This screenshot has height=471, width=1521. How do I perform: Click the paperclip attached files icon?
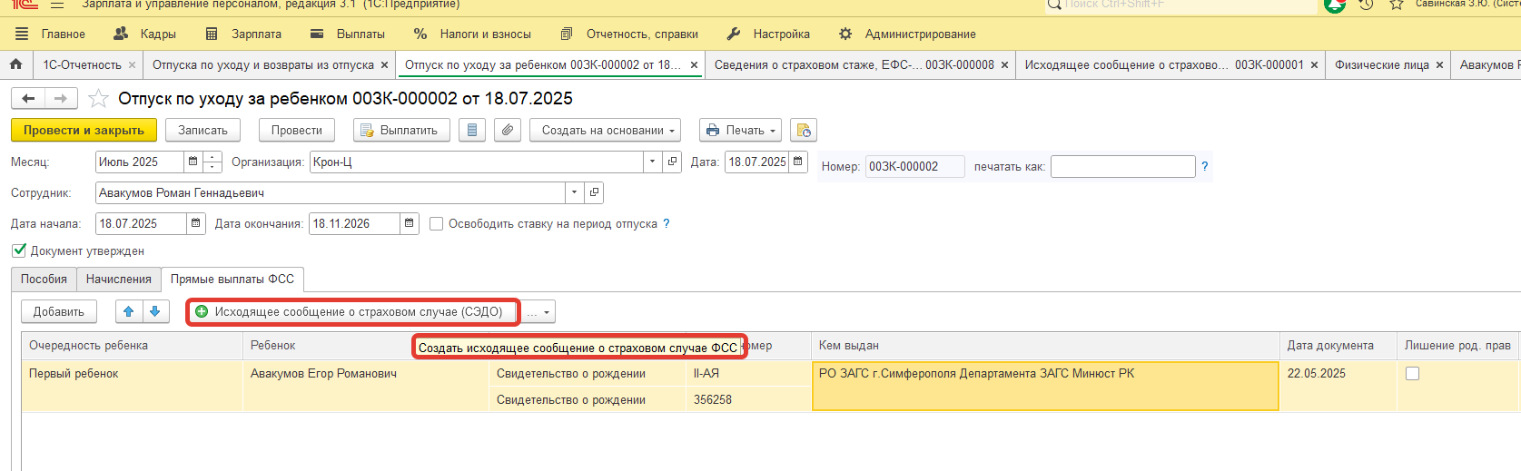coord(508,131)
